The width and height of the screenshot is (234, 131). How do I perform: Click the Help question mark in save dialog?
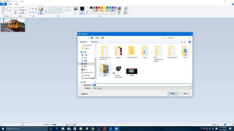190,42
